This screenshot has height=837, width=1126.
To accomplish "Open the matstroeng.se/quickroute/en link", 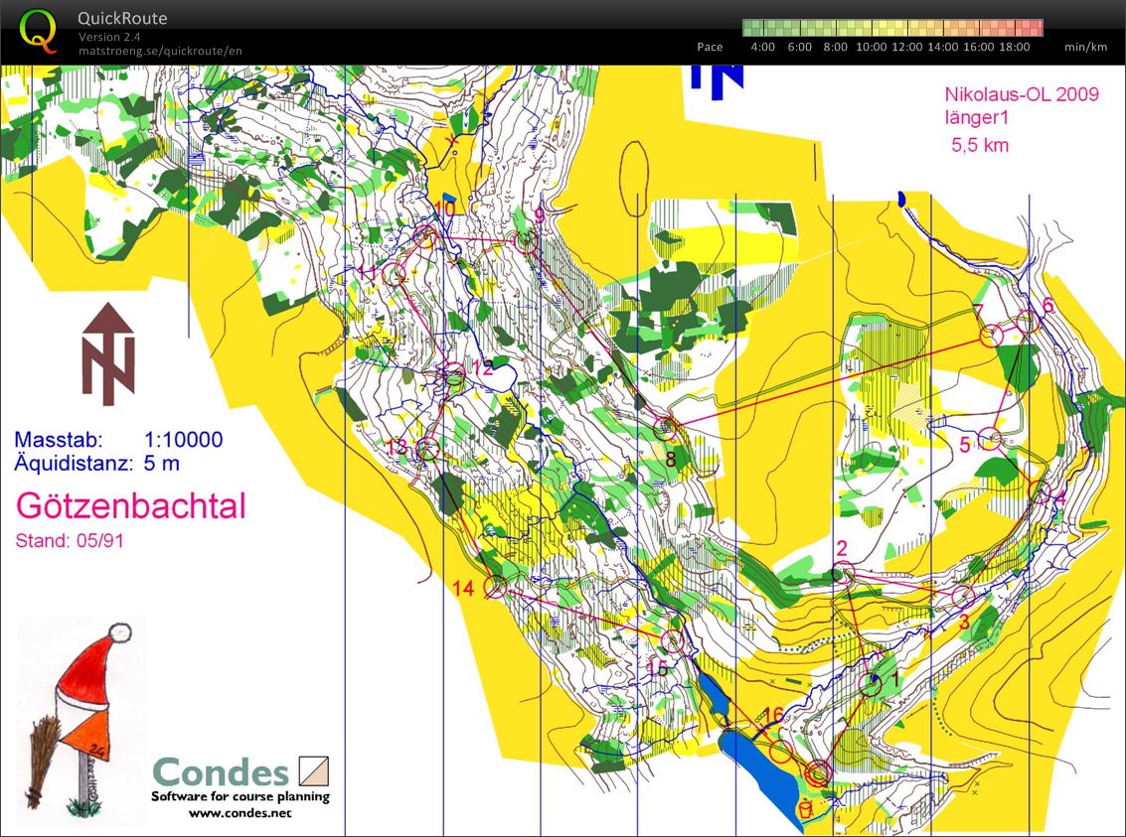I will pyautogui.click(x=160, y=51).
